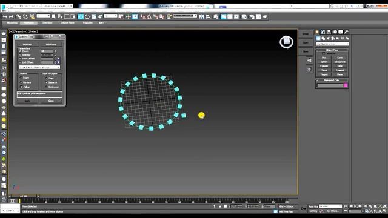This screenshot has height=218, width=388.
Task: Enable the End Offset checkbox
Action: coord(20,62)
